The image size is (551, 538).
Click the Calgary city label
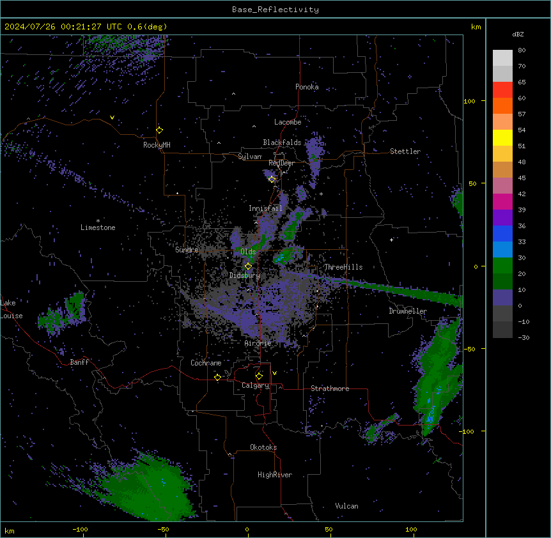(x=255, y=385)
